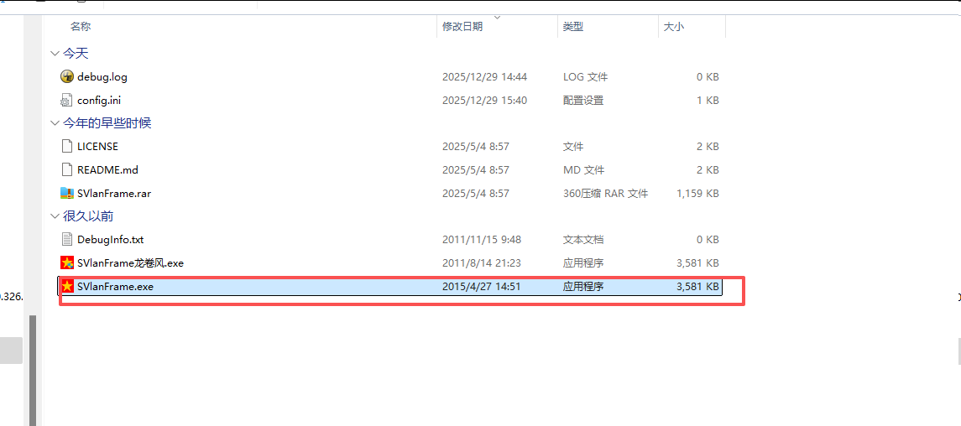Click the date 2011/11/15 9:48
The width and height of the screenshot is (961, 426).
click(482, 240)
